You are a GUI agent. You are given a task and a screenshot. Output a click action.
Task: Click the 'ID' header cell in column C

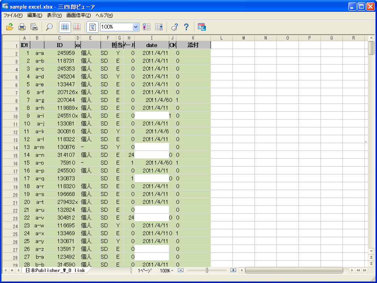point(60,45)
